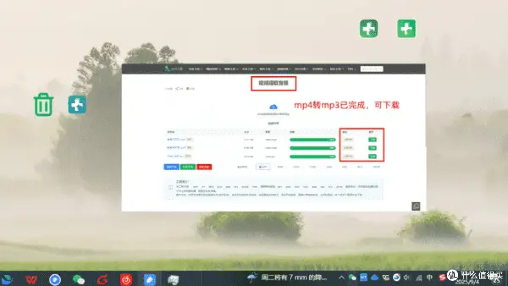Open the blue note app in taskbar
The height and width of the screenshot is (286, 508).
(x=150, y=279)
